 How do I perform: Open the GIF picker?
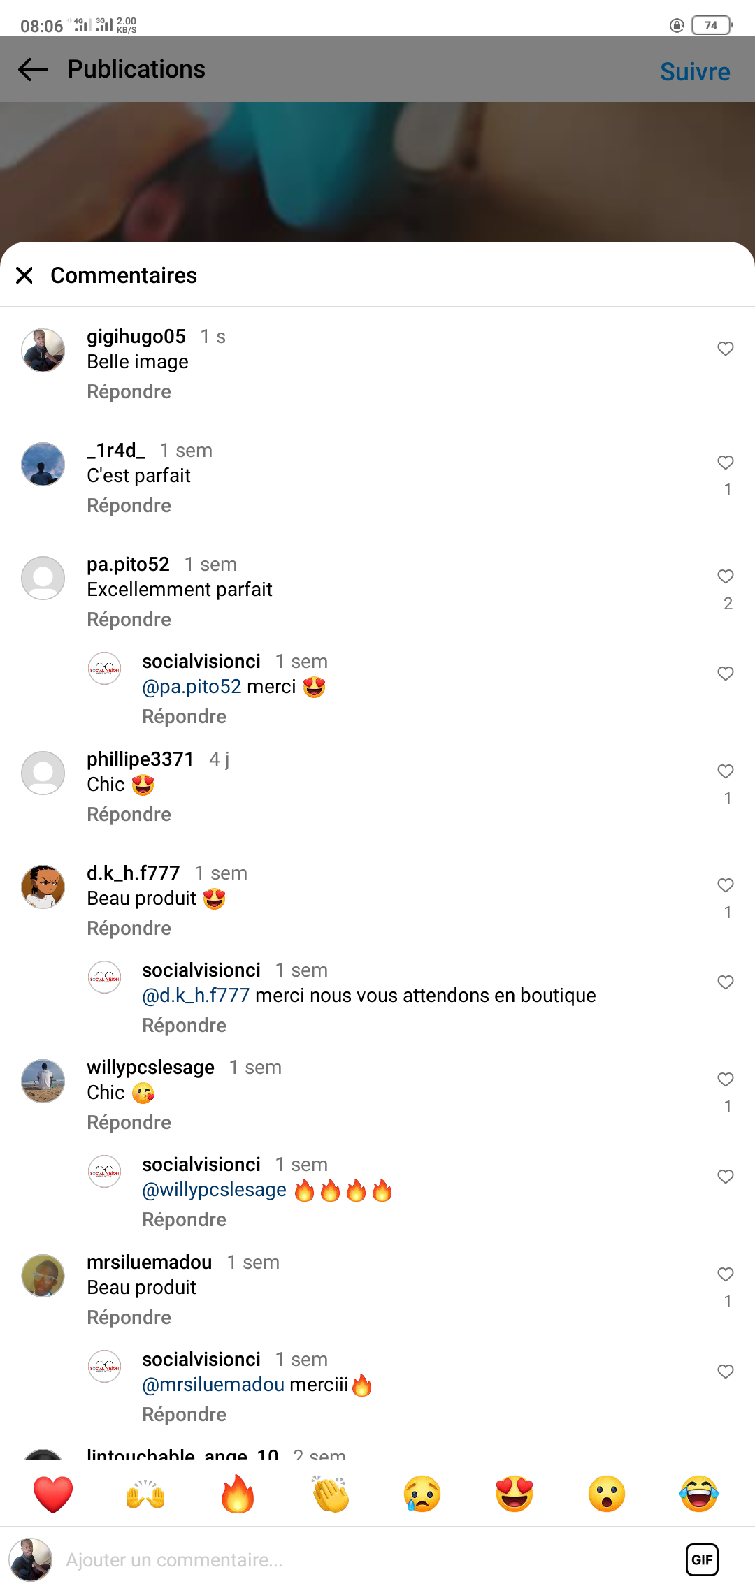702,1559
